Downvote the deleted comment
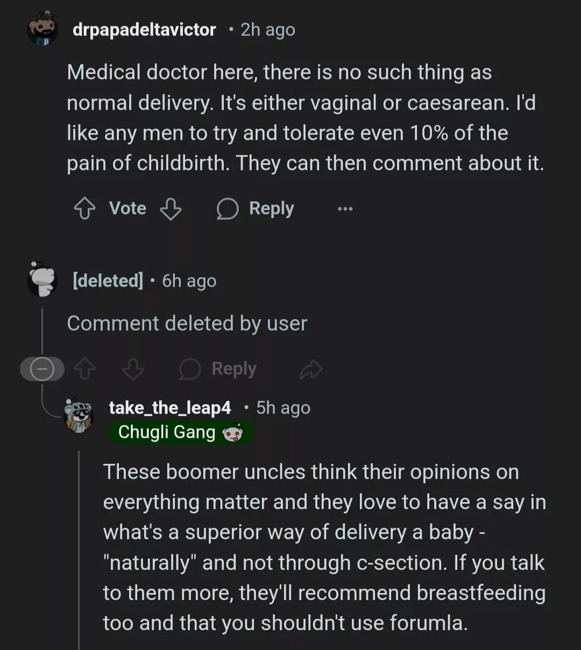 (x=133, y=369)
